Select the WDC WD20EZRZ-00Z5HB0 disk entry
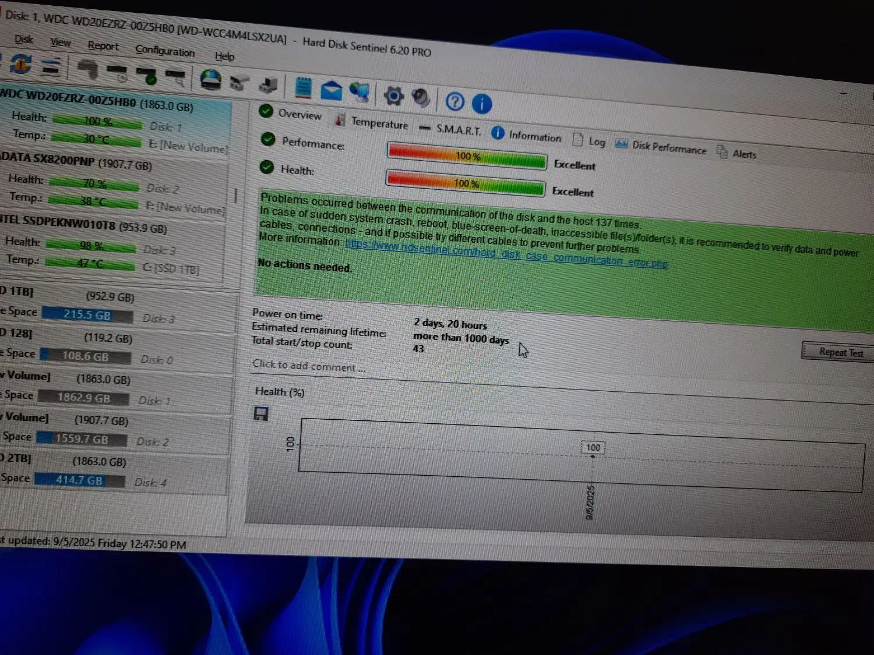Image resolution: width=874 pixels, height=655 pixels. coord(114,122)
